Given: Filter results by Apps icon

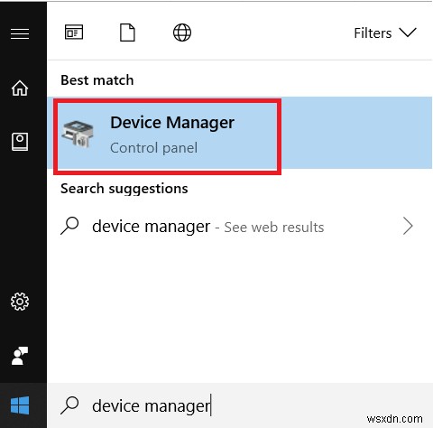Looking at the screenshot, I should [x=74, y=33].
